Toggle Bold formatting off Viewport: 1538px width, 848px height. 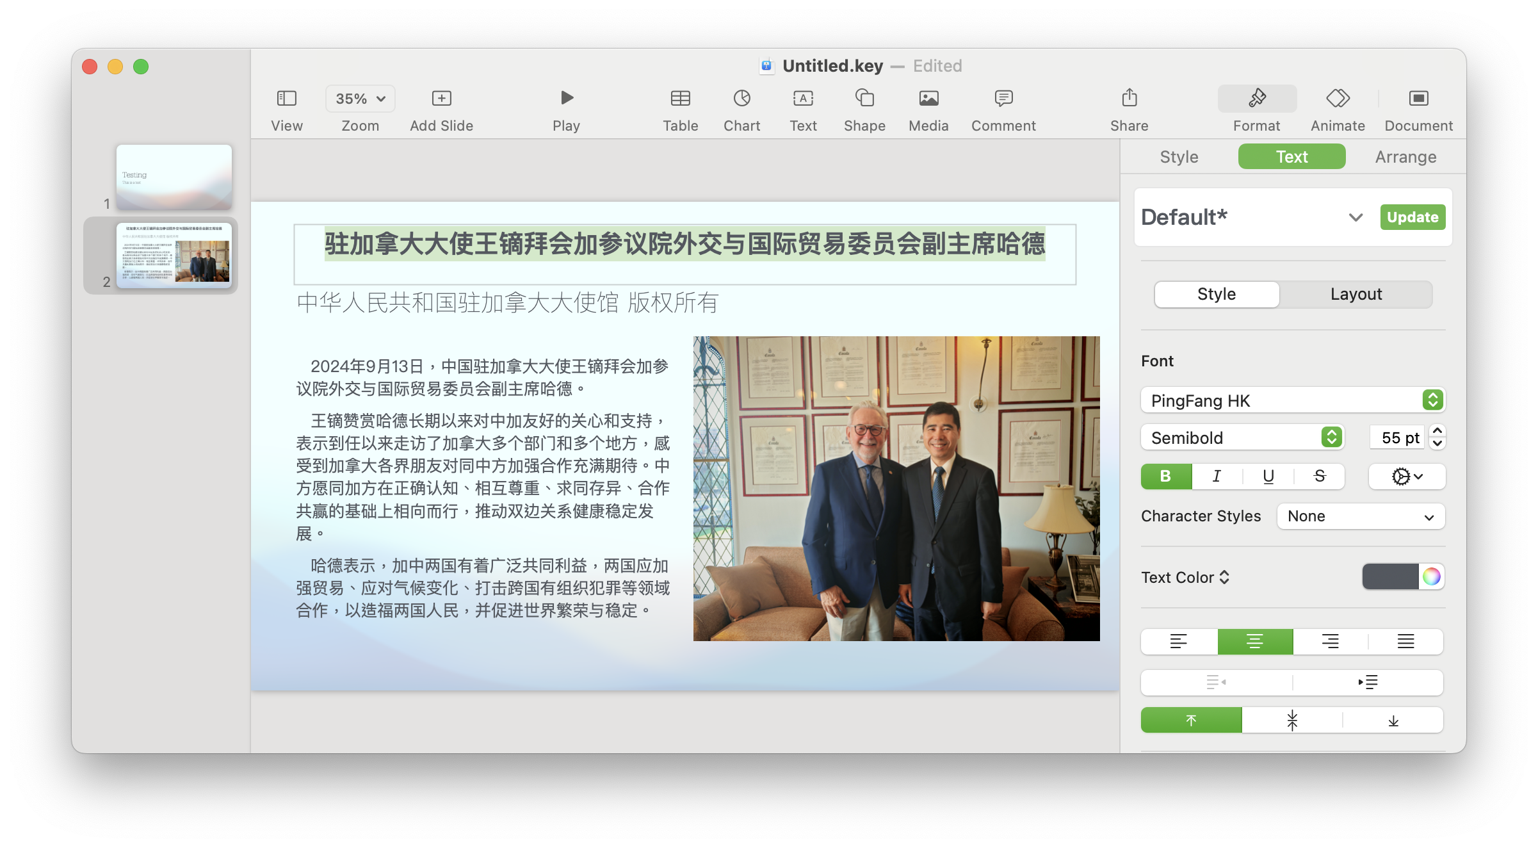(1166, 476)
